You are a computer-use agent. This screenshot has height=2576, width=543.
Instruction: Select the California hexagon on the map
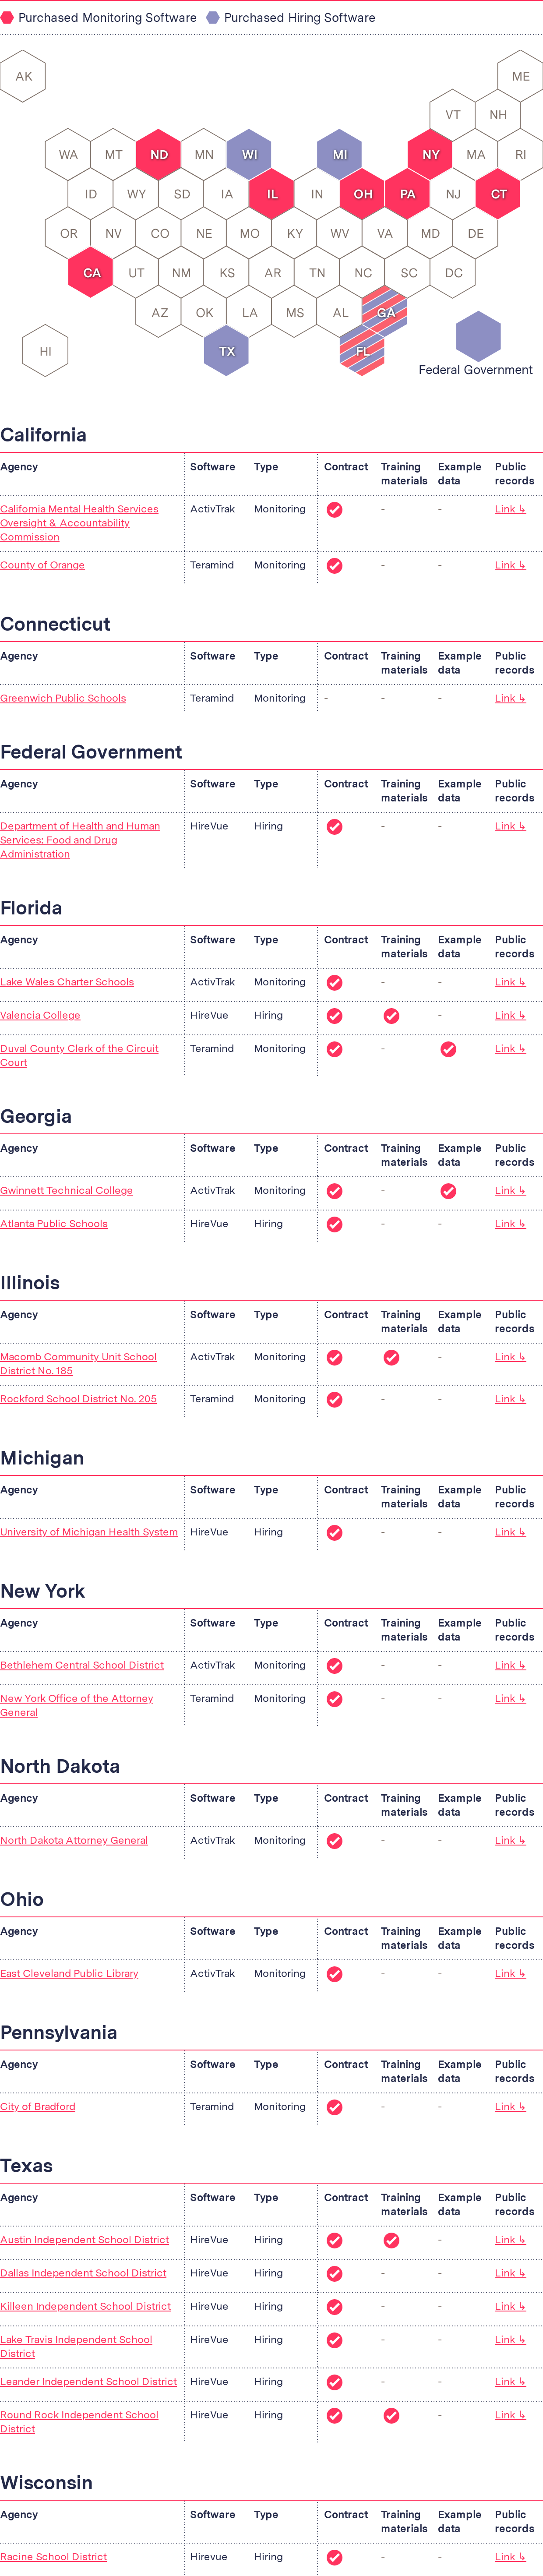coord(91,272)
